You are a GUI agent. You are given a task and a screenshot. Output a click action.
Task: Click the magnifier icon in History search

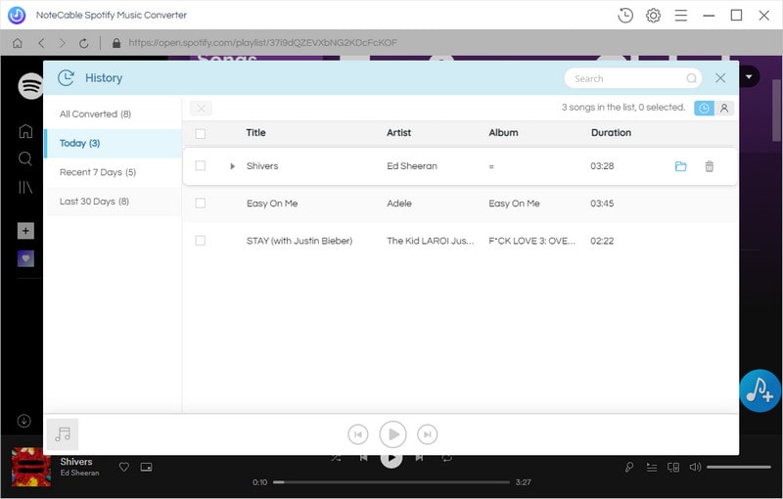click(x=692, y=78)
